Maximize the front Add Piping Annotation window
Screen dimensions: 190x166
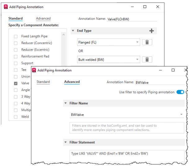pos(173,70)
